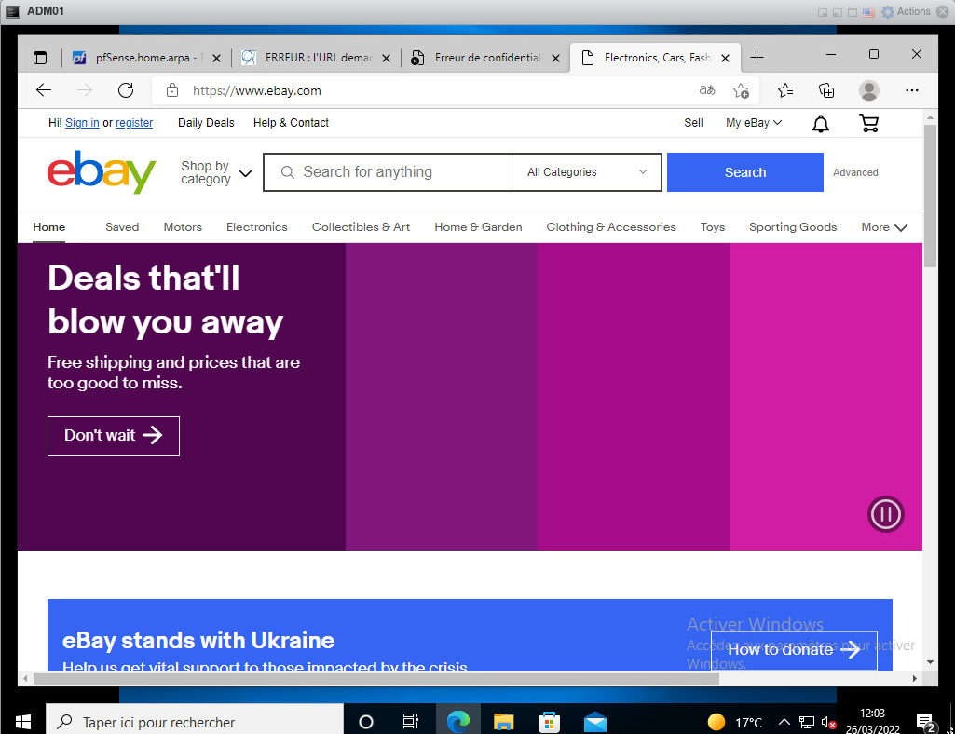Open the browser Collections icon
The image size is (955, 734).
(826, 90)
